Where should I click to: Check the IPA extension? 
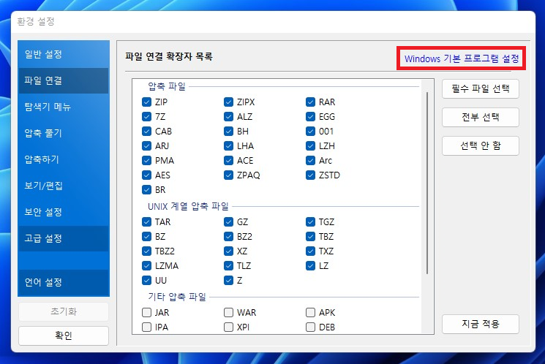[x=147, y=327]
